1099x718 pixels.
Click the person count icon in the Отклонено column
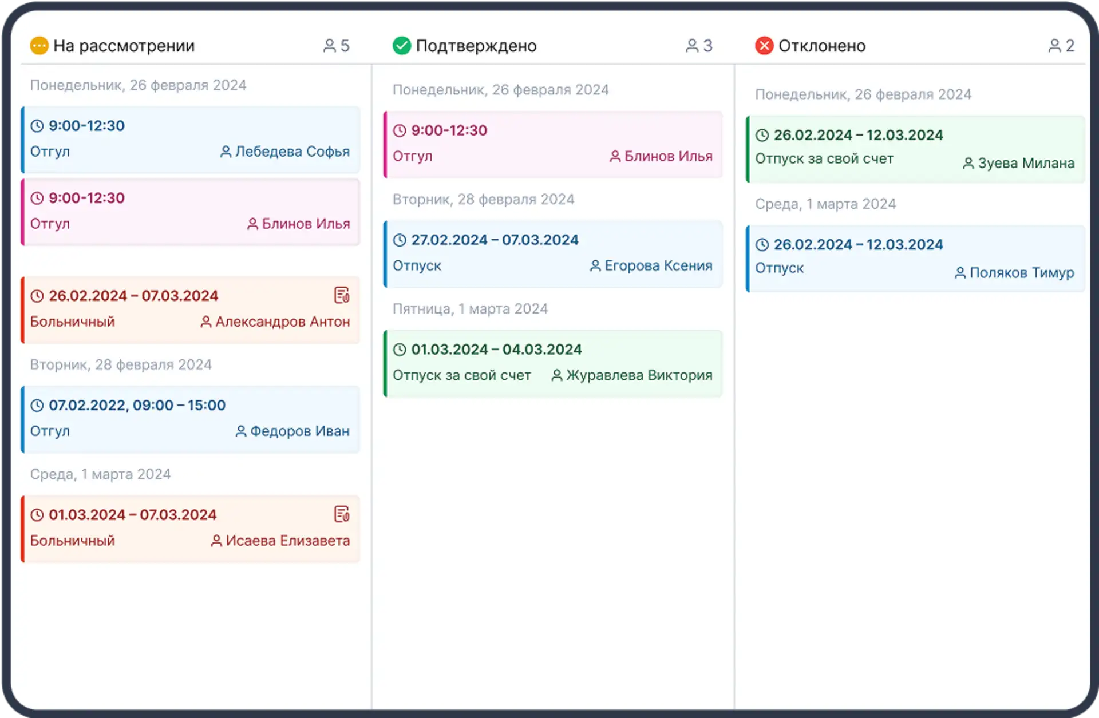tap(1054, 46)
